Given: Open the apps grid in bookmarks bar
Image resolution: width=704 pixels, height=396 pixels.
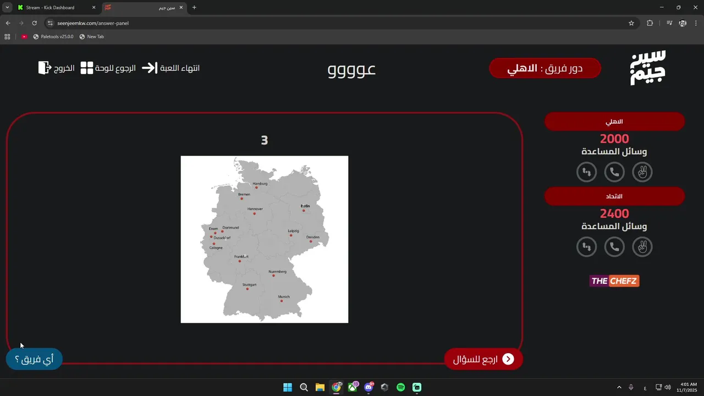Looking at the screenshot, I should 7,37.
